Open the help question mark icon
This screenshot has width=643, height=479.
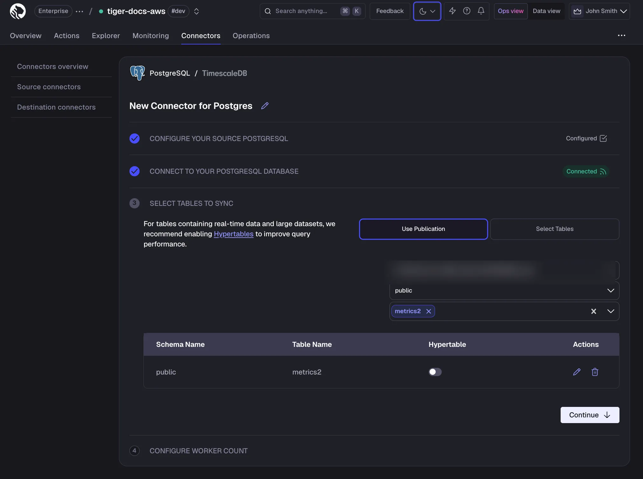point(467,11)
